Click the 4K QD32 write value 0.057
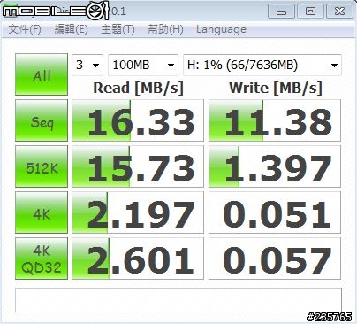 275,258
